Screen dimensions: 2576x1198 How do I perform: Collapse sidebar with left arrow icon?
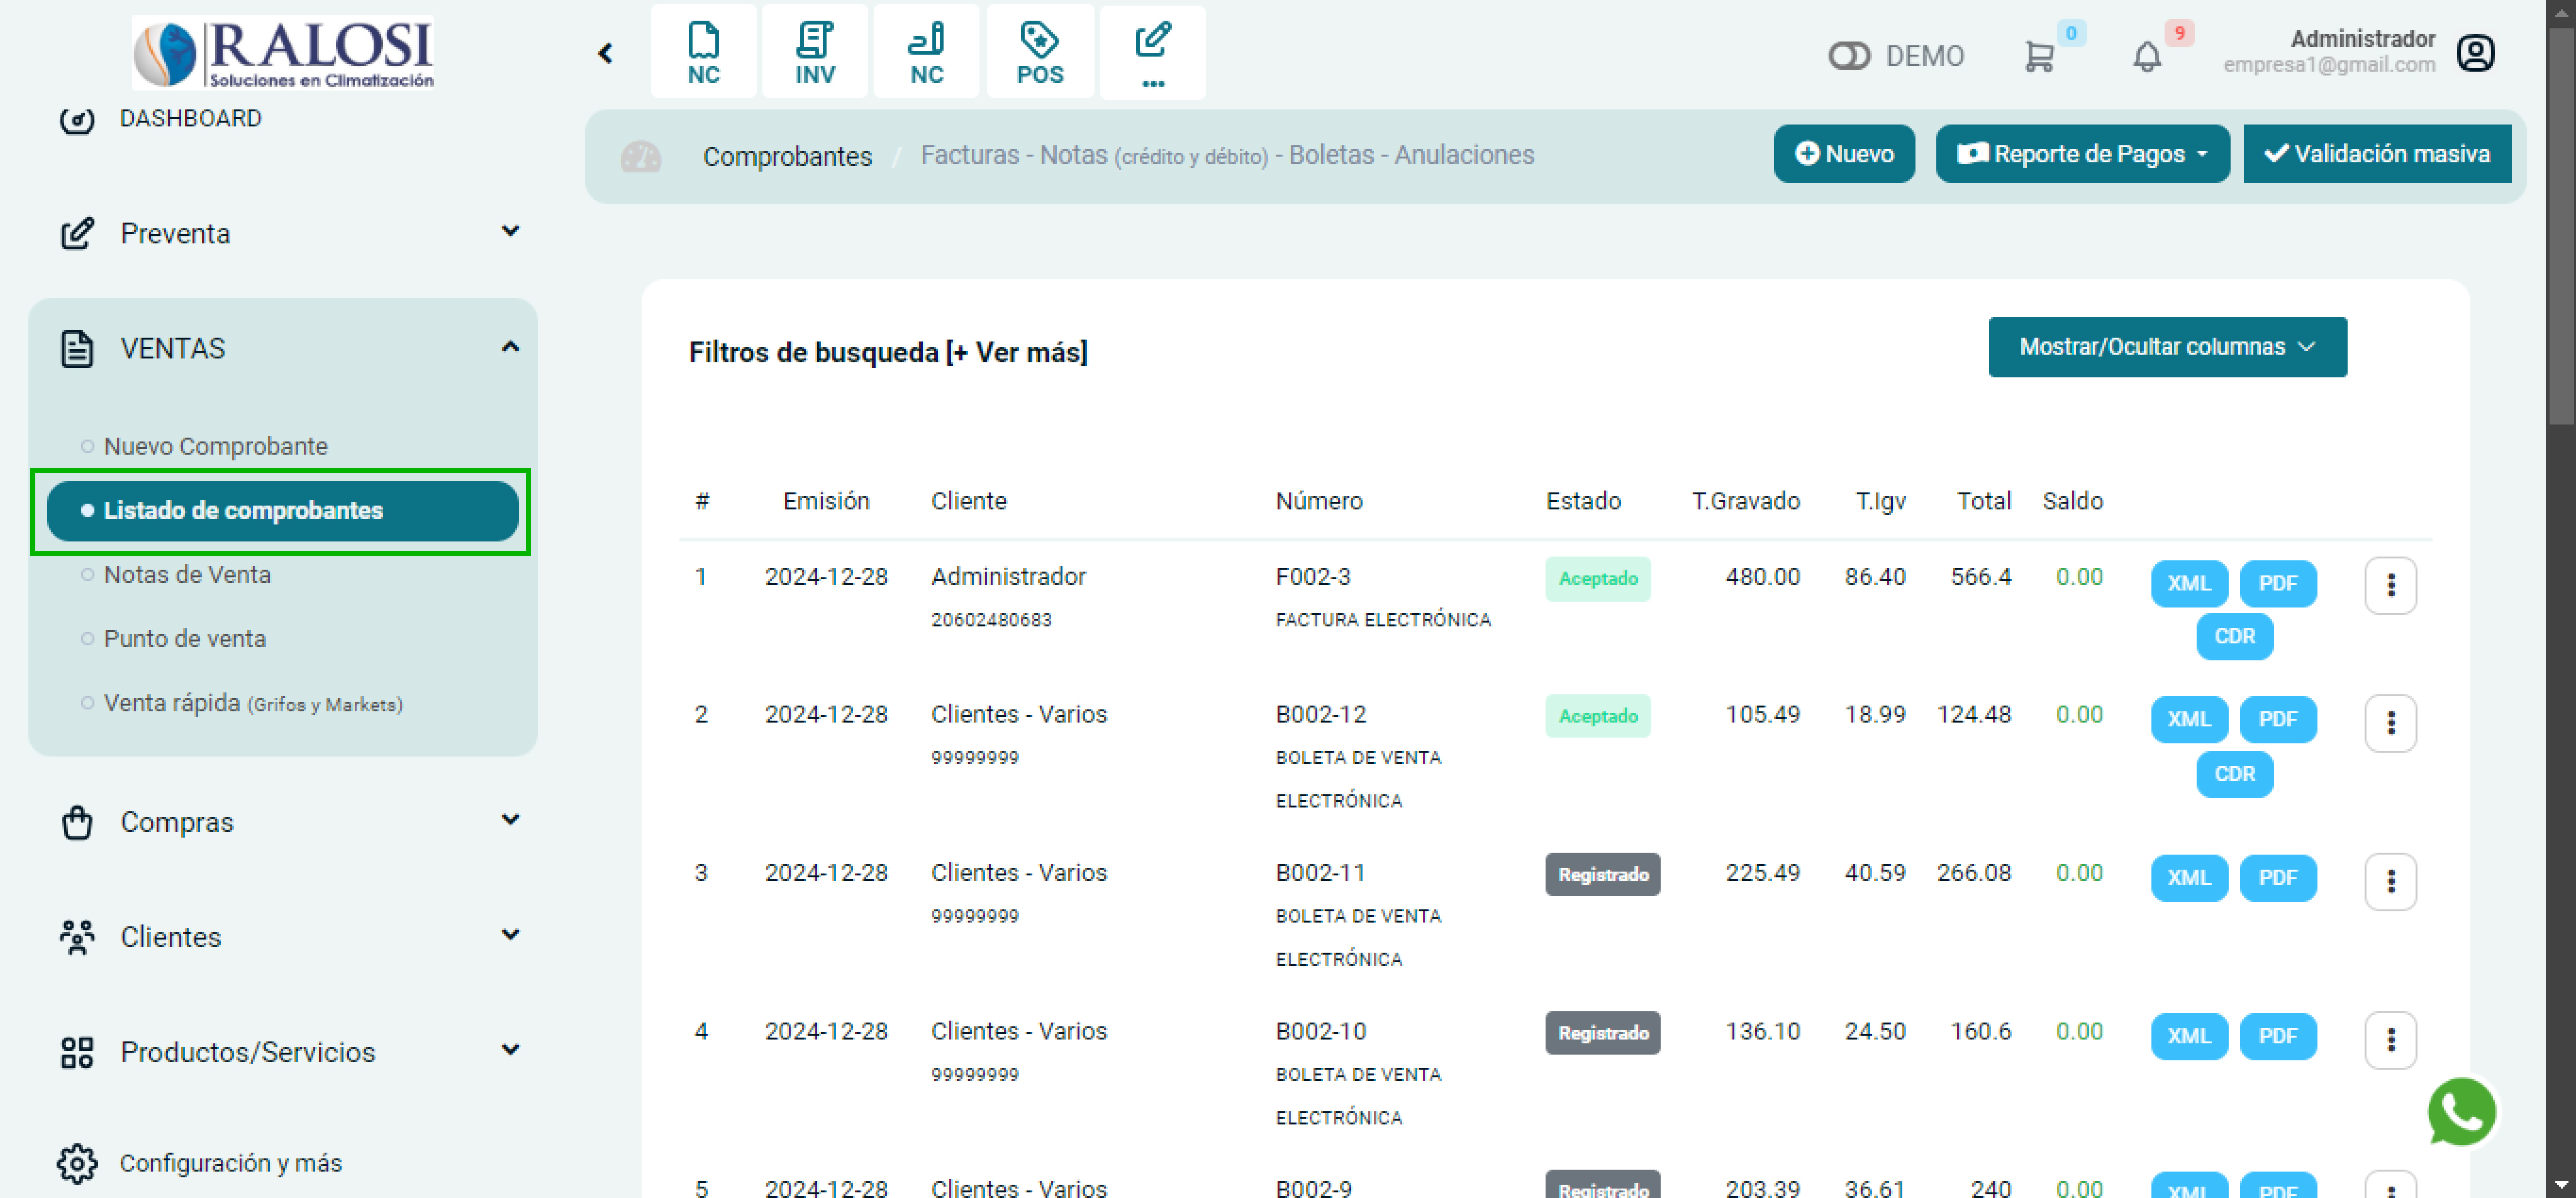(x=605, y=53)
